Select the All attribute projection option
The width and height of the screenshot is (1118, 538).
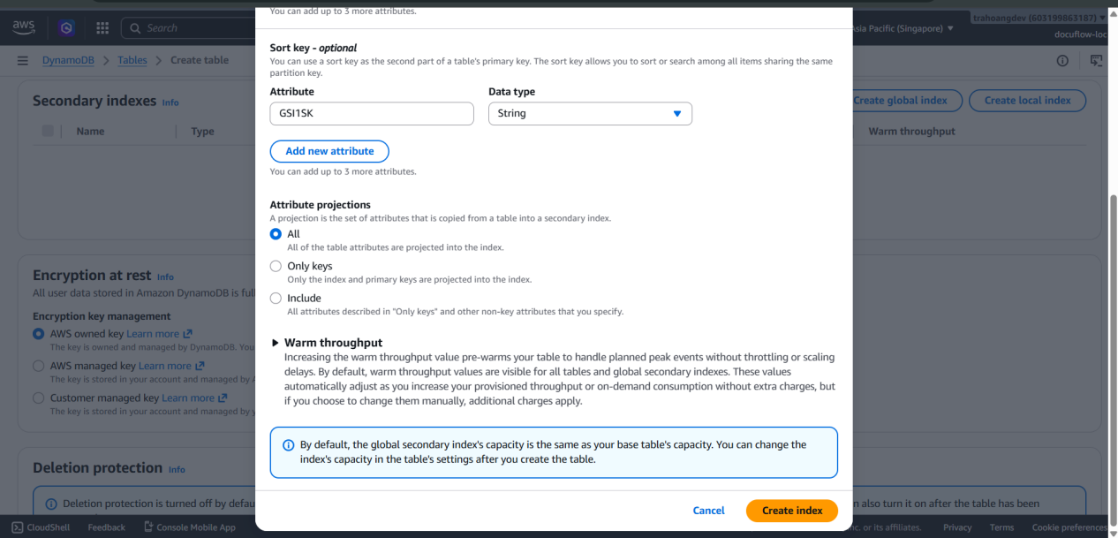[x=276, y=234]
